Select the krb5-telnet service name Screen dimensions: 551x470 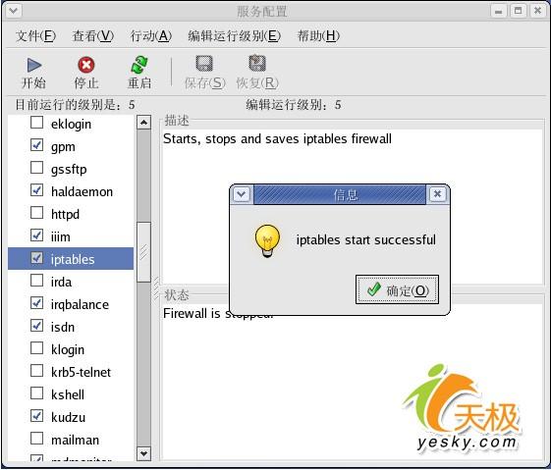point(81,373)
